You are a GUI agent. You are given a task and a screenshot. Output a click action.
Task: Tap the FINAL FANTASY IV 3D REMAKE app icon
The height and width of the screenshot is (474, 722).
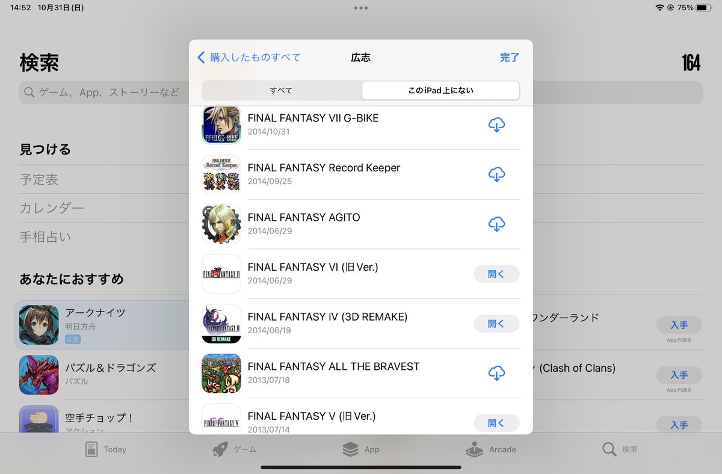coord(221,324)
